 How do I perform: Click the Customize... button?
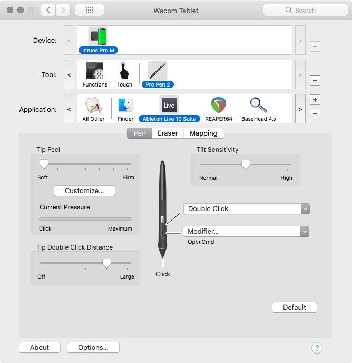tap(84, 191)
